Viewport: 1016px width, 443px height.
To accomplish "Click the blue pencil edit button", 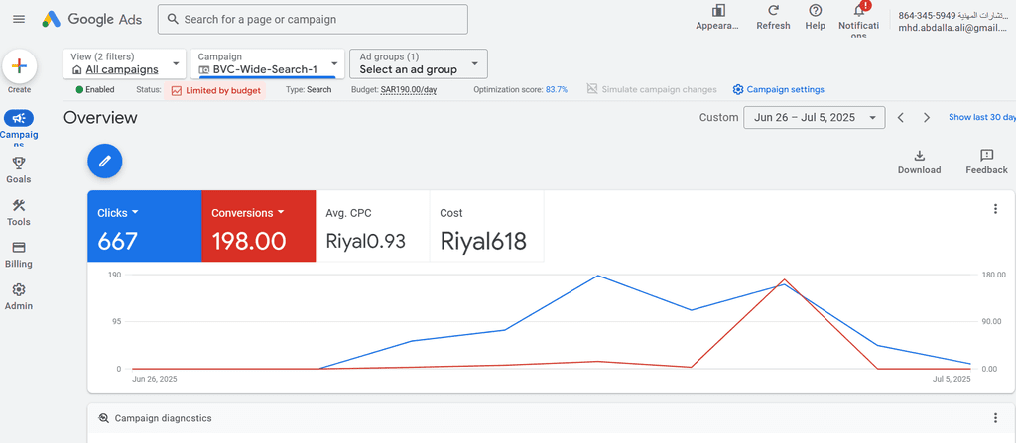I will (x=105, y=160).
